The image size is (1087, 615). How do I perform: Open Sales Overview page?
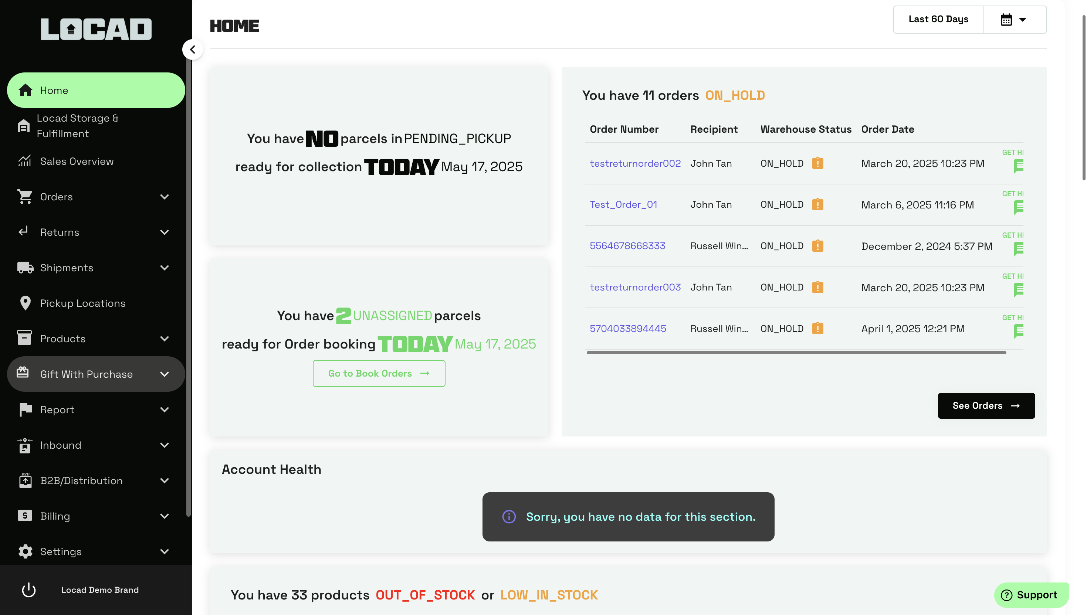tap(77, 162)
